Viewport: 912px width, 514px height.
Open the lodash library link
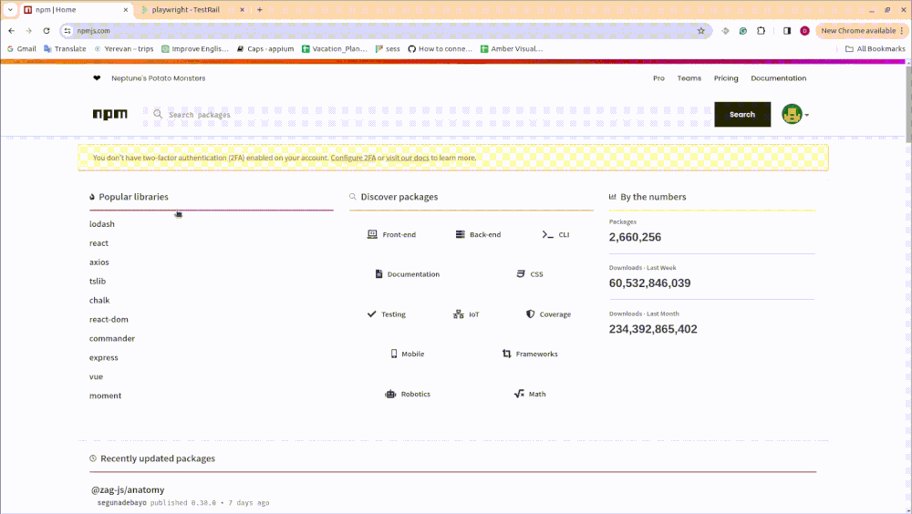(102, 224)
